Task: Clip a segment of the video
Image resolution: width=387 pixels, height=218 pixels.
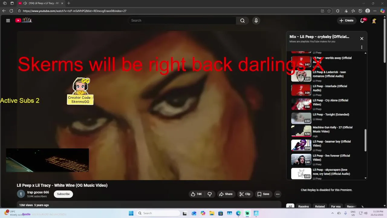Action: pyautogui.click(x=245, y=194)
